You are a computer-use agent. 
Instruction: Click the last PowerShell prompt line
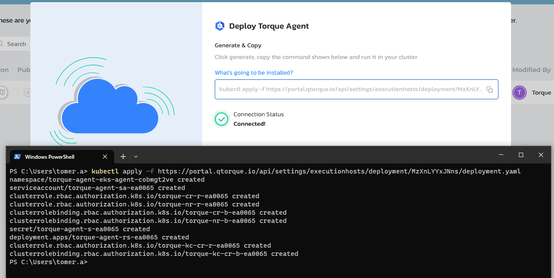(x=49, y=262)
